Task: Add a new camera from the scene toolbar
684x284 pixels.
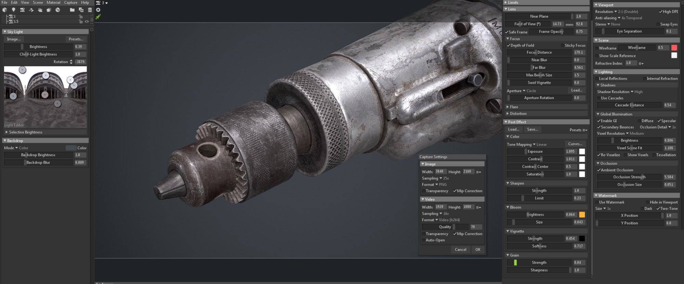Action: [22, 10]
